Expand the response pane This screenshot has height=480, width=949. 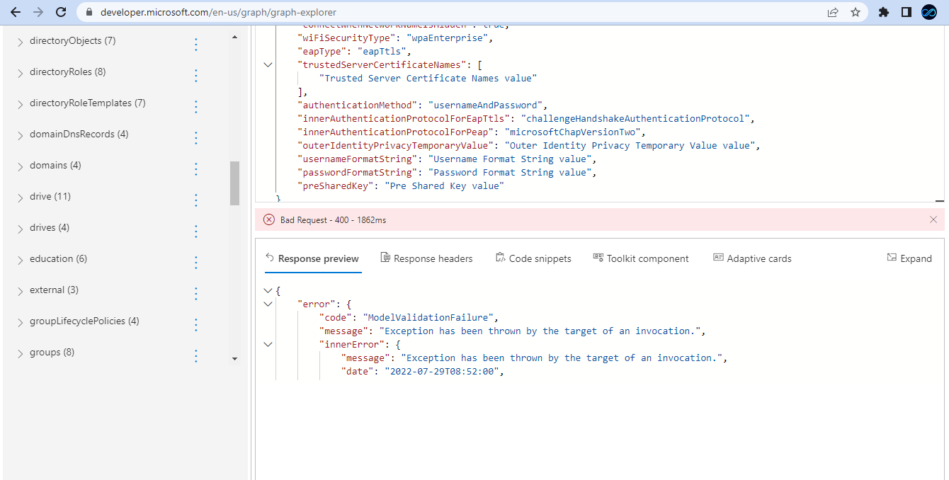point(909,258)
